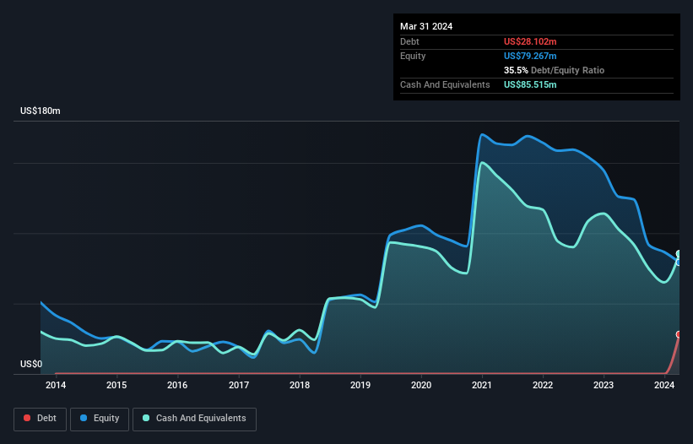Click the Equity value US$79.267m in tooltip
The height and width of the screenshot is (444, 693).
[x=530, y=56]
